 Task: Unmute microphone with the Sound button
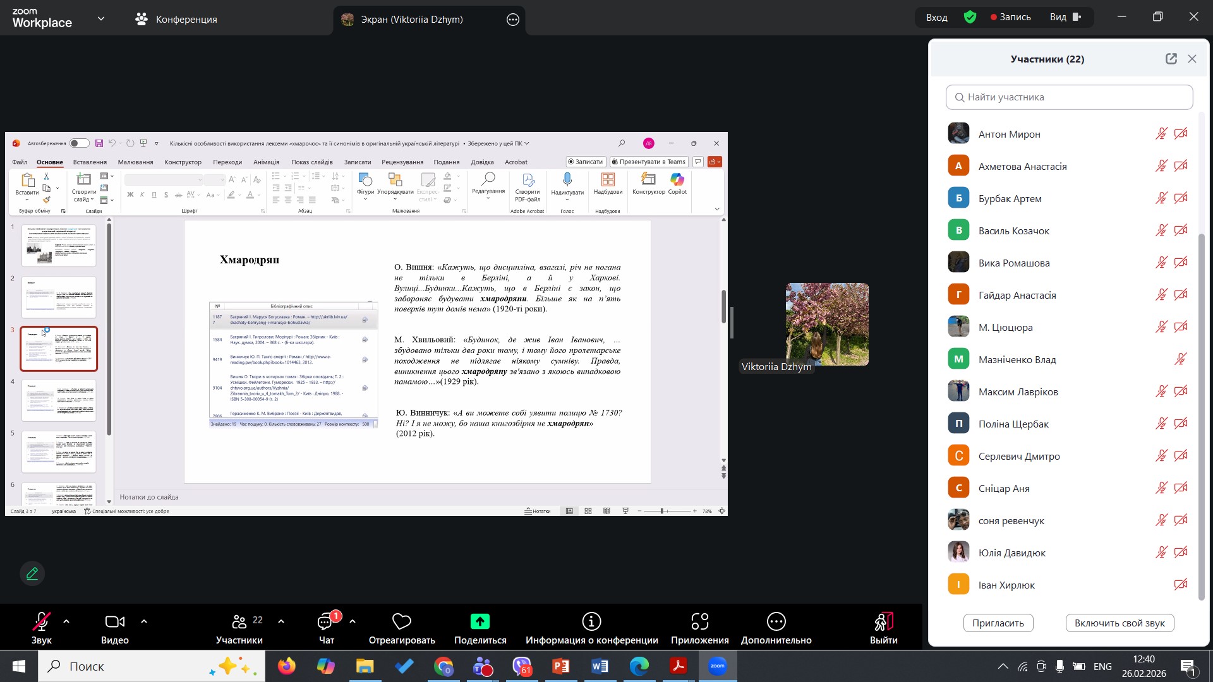point(42,622)
